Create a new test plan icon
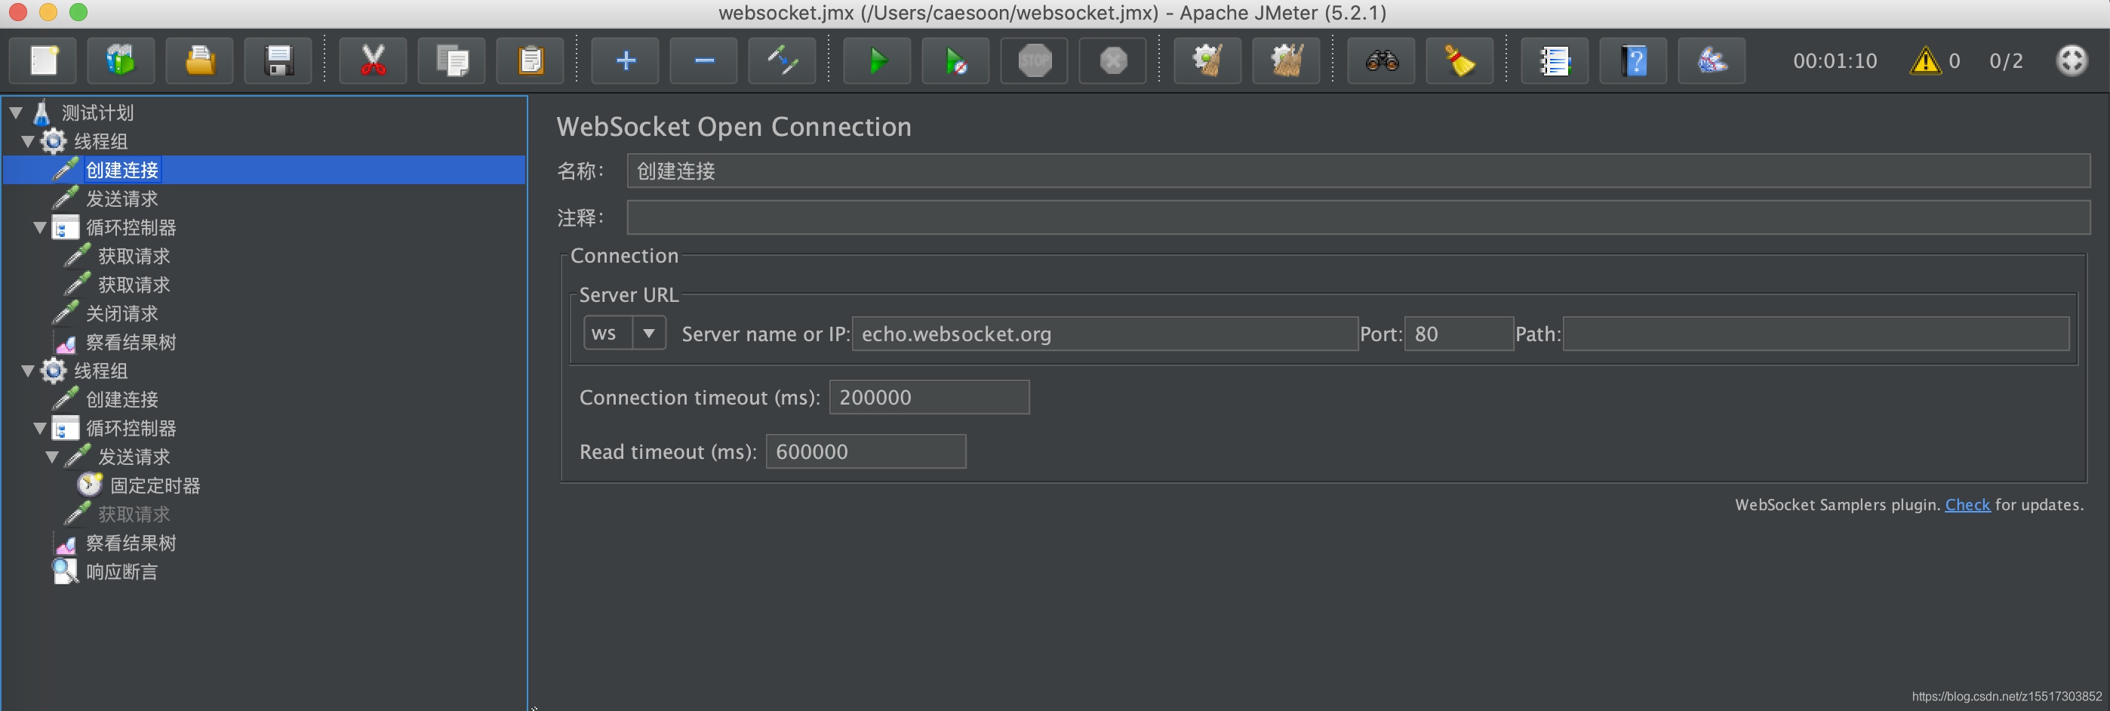The image size is (2110, 711). [44, 60]
